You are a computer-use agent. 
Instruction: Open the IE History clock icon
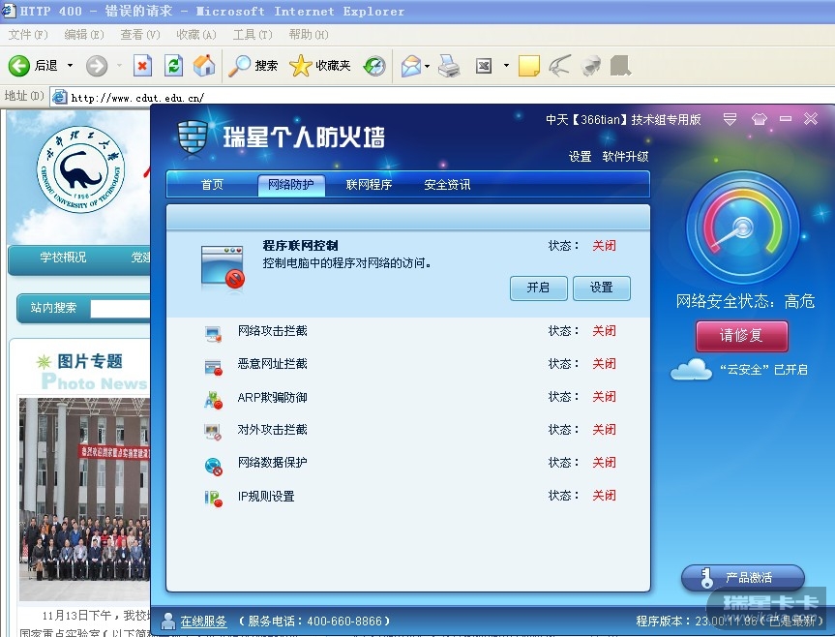click(x=374, y=66)
